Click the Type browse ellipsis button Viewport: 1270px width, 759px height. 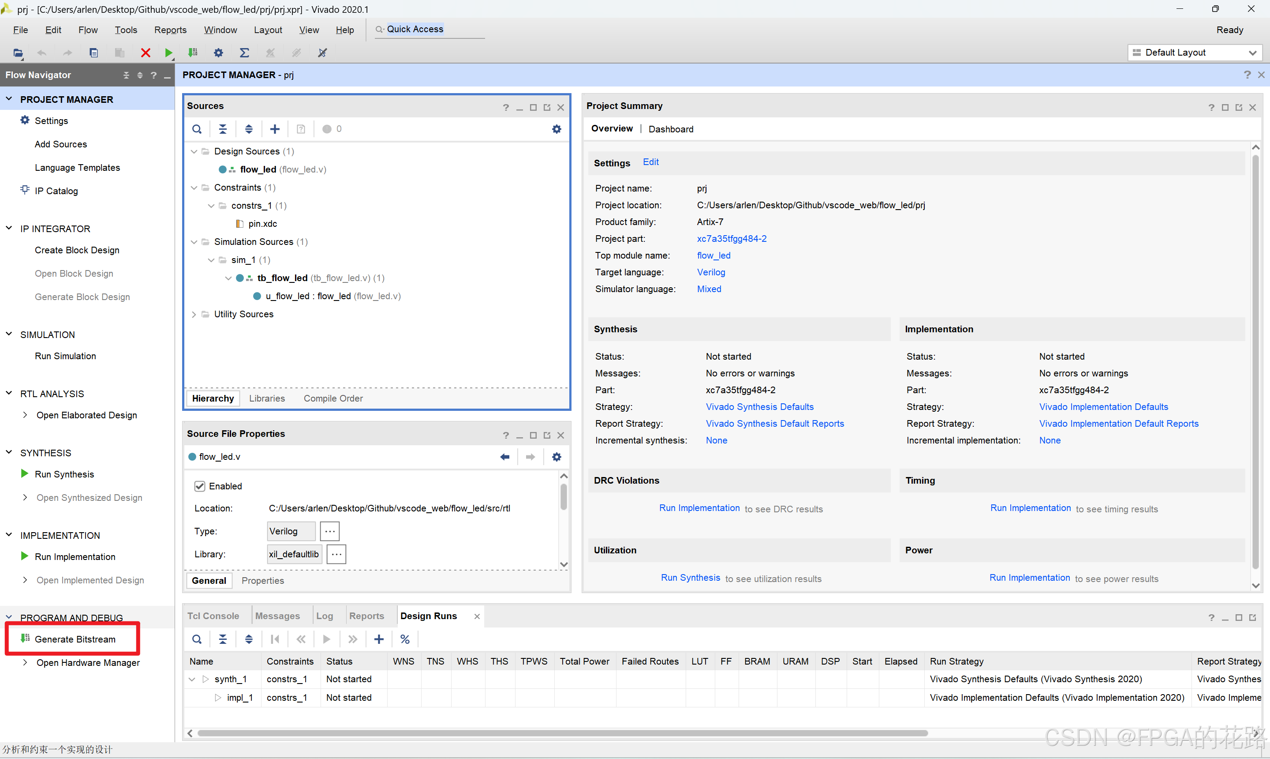tap(330, 531)
